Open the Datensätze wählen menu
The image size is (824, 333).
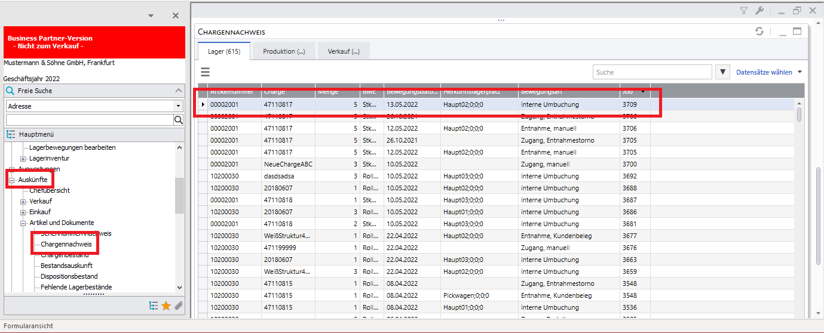(x=768, y=72)
